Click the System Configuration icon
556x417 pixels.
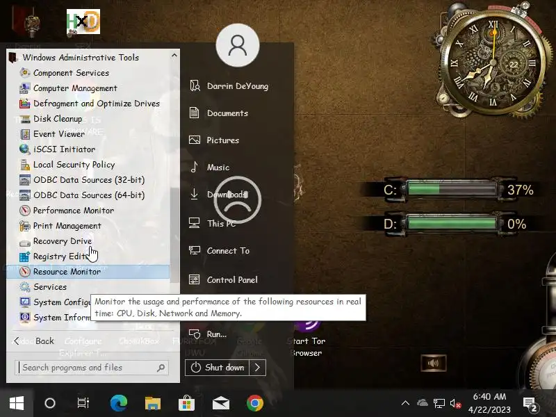24,302
